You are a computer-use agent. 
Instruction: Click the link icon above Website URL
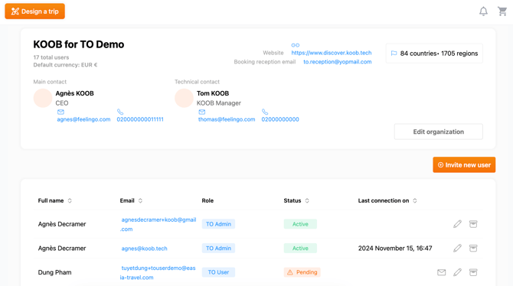[295, 45]
